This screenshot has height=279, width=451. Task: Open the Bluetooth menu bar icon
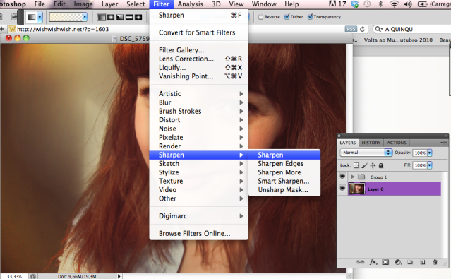381,4
